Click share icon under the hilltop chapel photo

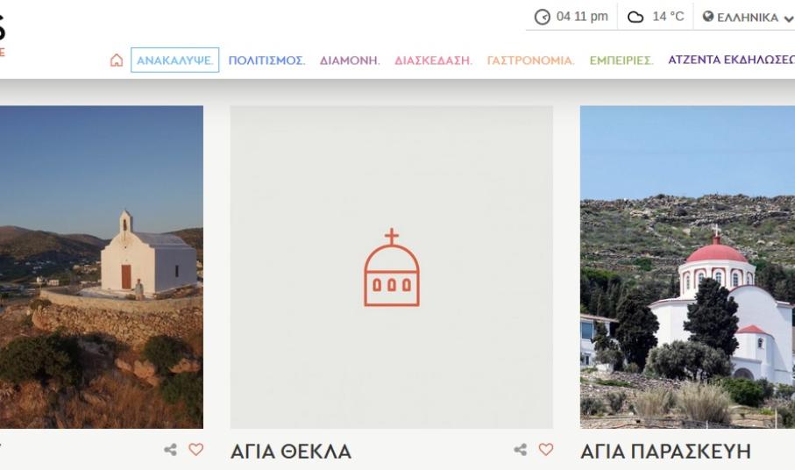pyautogui.click(x=170, y=450)
